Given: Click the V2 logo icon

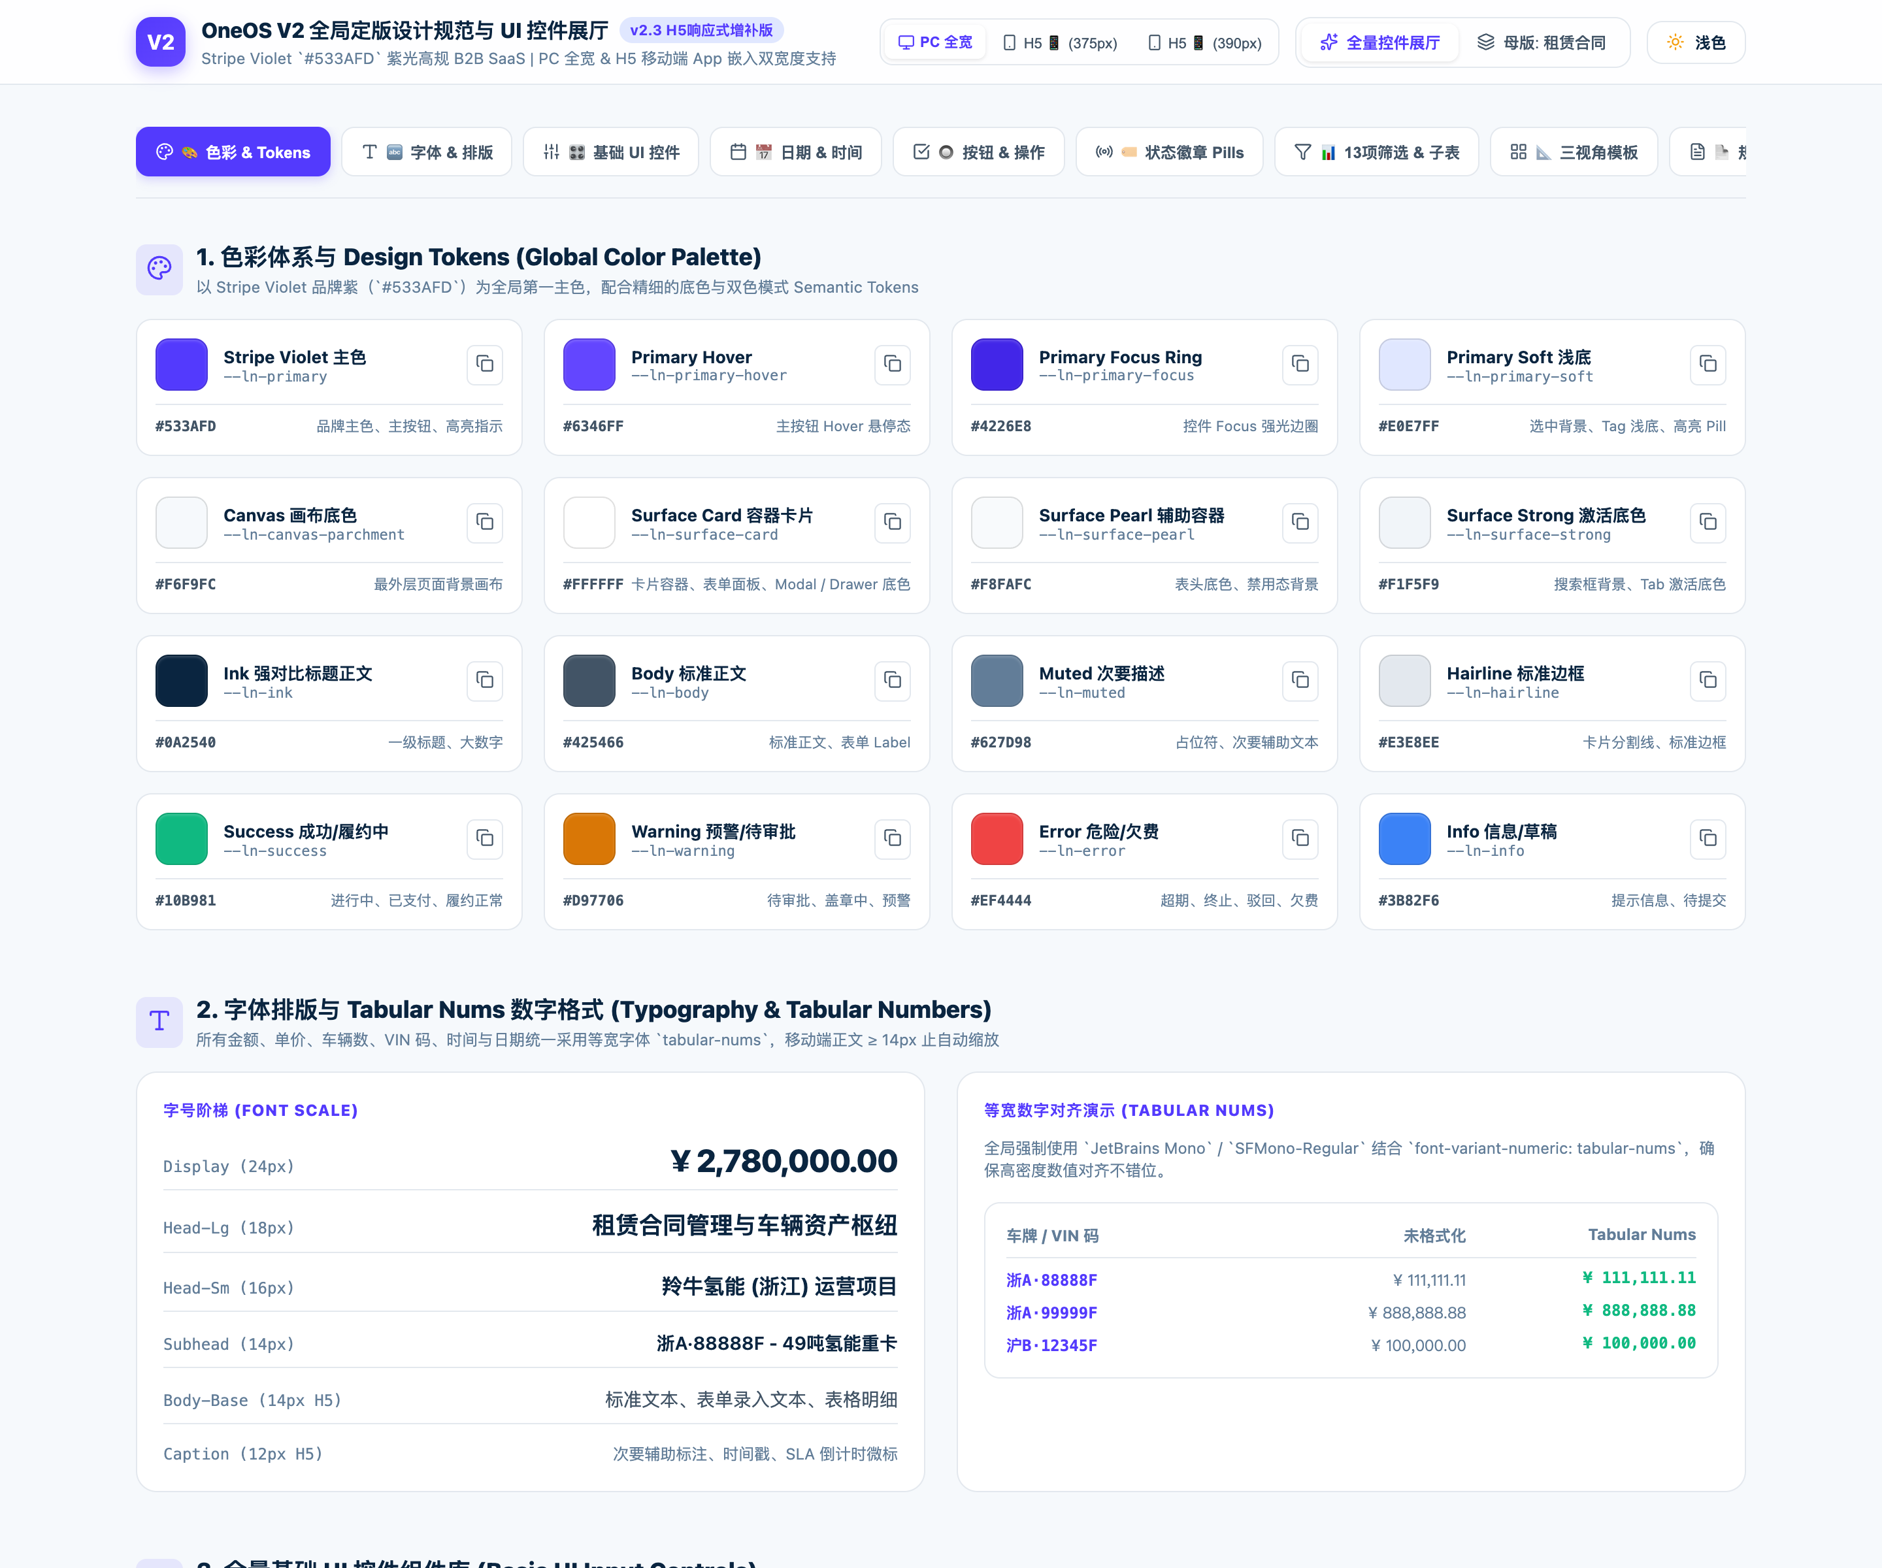Looking at the screenshot, I should click(160, 42).
